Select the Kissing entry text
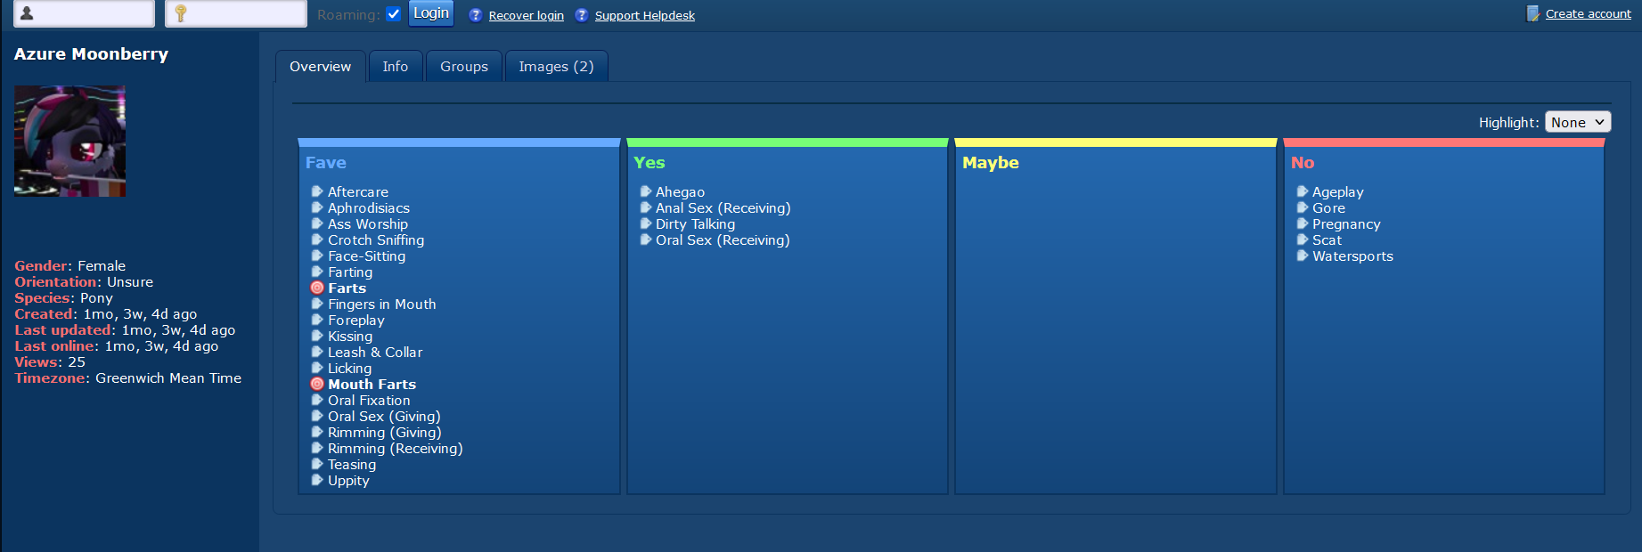 point(350,336)
